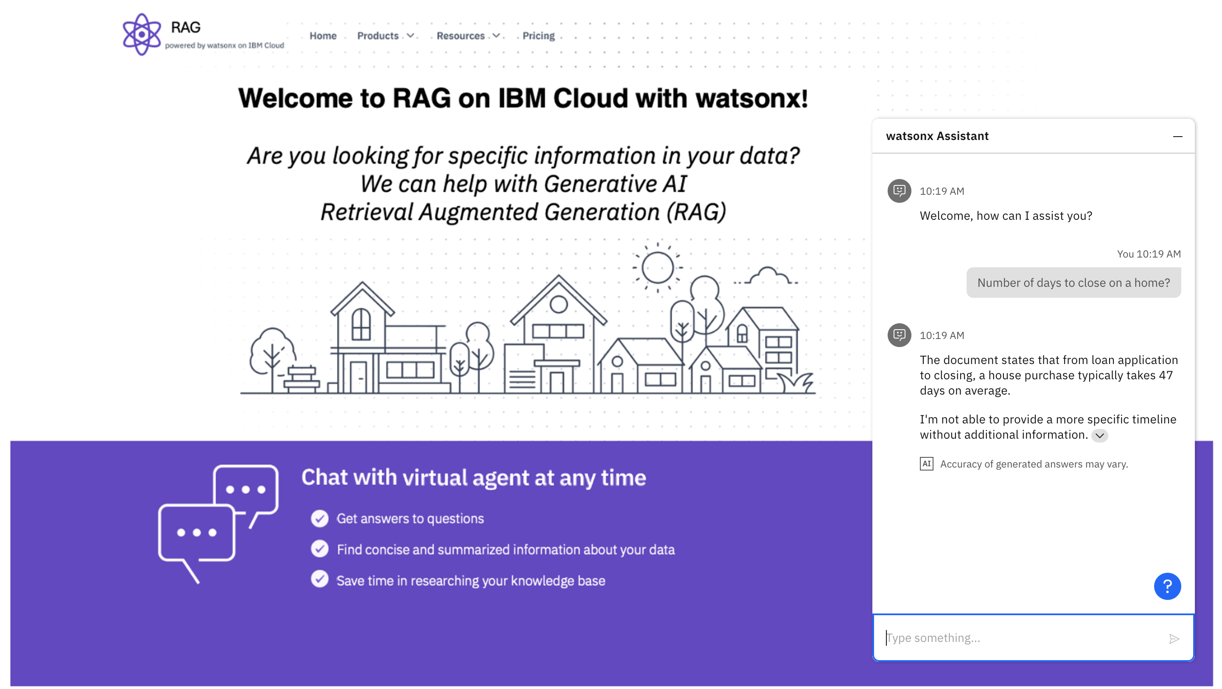Click 'powered by watsonx on IBM Cloud' text
This screenshot has height=689, width=1222.
click(x=224, y=45)
